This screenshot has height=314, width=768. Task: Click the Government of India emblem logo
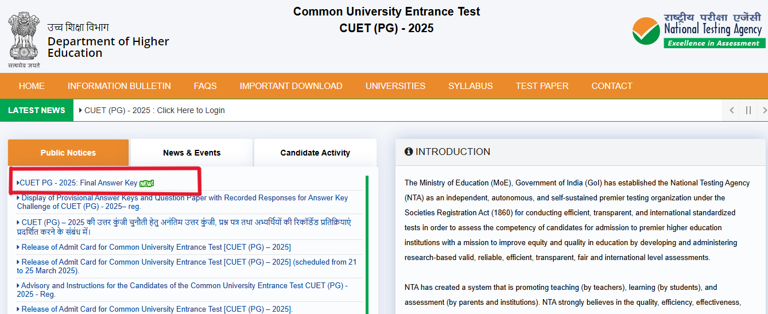point(24,39)
